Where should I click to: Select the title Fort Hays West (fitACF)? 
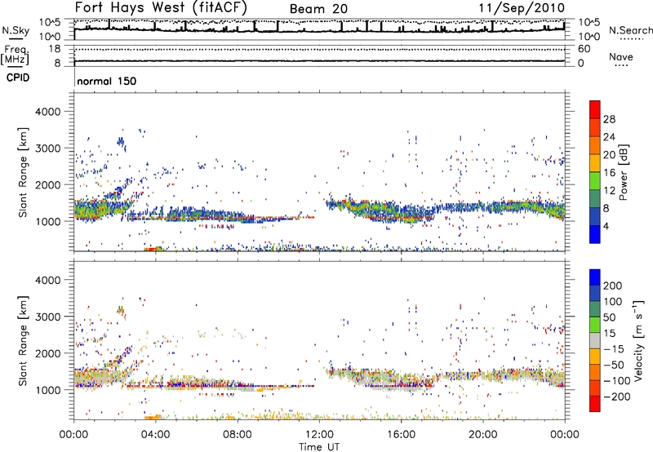pyautogui.click(x=161, y=7)
